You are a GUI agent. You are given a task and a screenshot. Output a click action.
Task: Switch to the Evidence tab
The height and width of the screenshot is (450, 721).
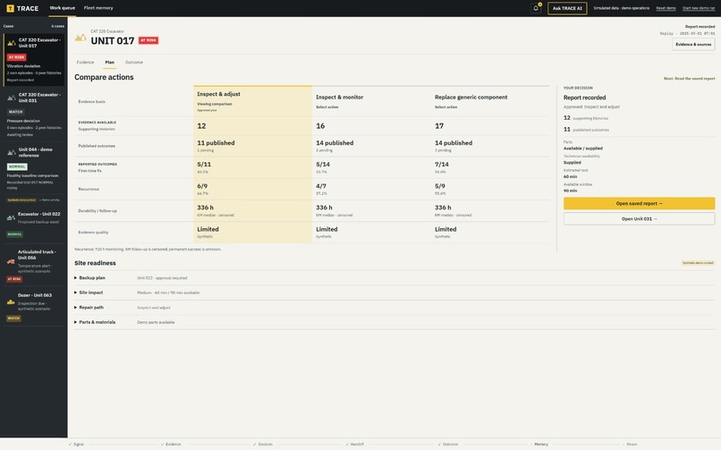pos(85,62)
